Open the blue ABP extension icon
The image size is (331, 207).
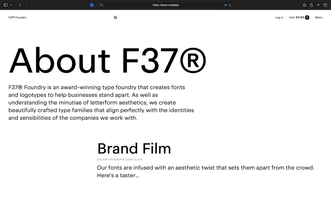click(92, 5)
